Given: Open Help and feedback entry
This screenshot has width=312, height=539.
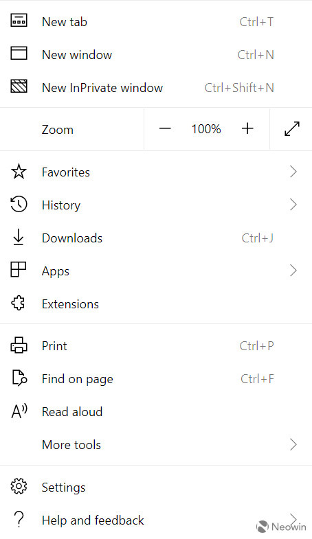Looking at the screenshot, I should (156, 520).
